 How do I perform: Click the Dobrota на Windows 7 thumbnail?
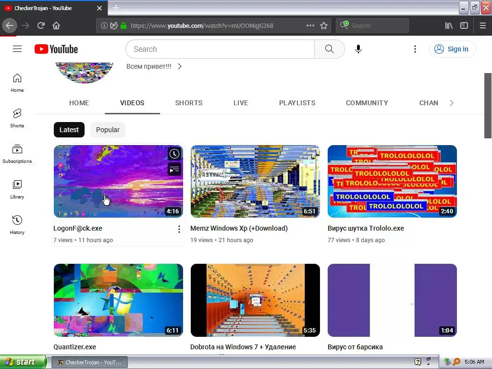[x=255, y=300]
